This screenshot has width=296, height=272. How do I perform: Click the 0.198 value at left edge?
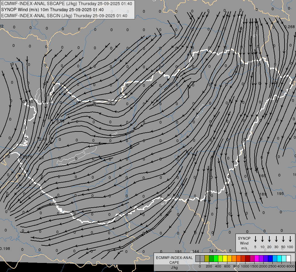click(x=5, y=249)
